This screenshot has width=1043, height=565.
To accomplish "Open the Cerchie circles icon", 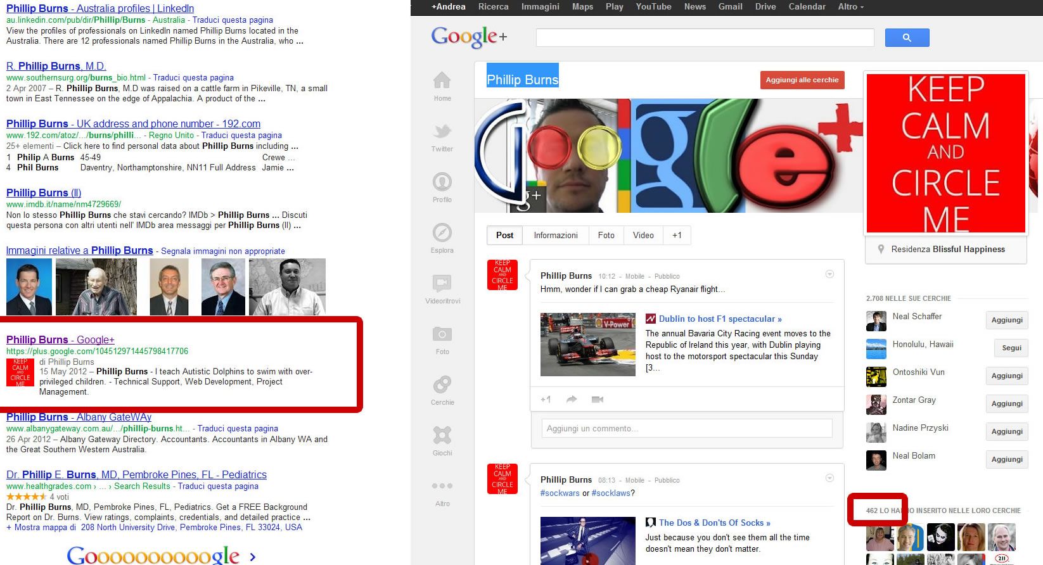I will tap(442, 384).
